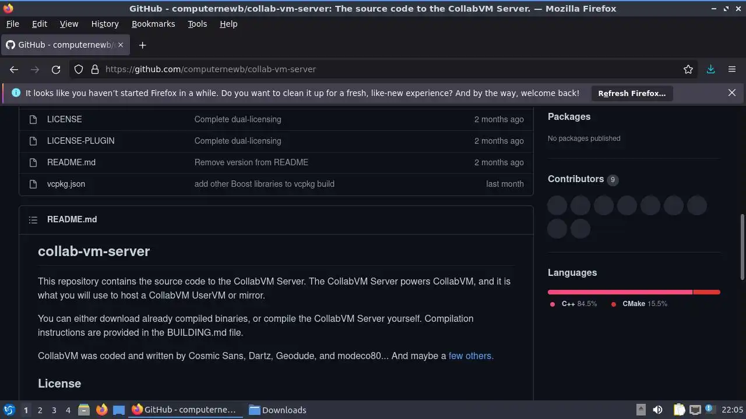This screenshot has height=419, width=746.
Task: Click the collab-vm-server README heading
Action: pyautogui.click(x=94, y=251)
